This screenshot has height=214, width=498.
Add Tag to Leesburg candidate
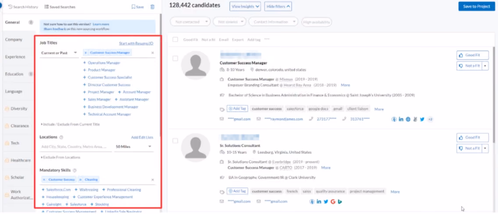(237, 192)
